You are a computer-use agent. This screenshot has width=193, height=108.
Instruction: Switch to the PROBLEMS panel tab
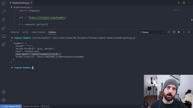[x=15, y=32]
